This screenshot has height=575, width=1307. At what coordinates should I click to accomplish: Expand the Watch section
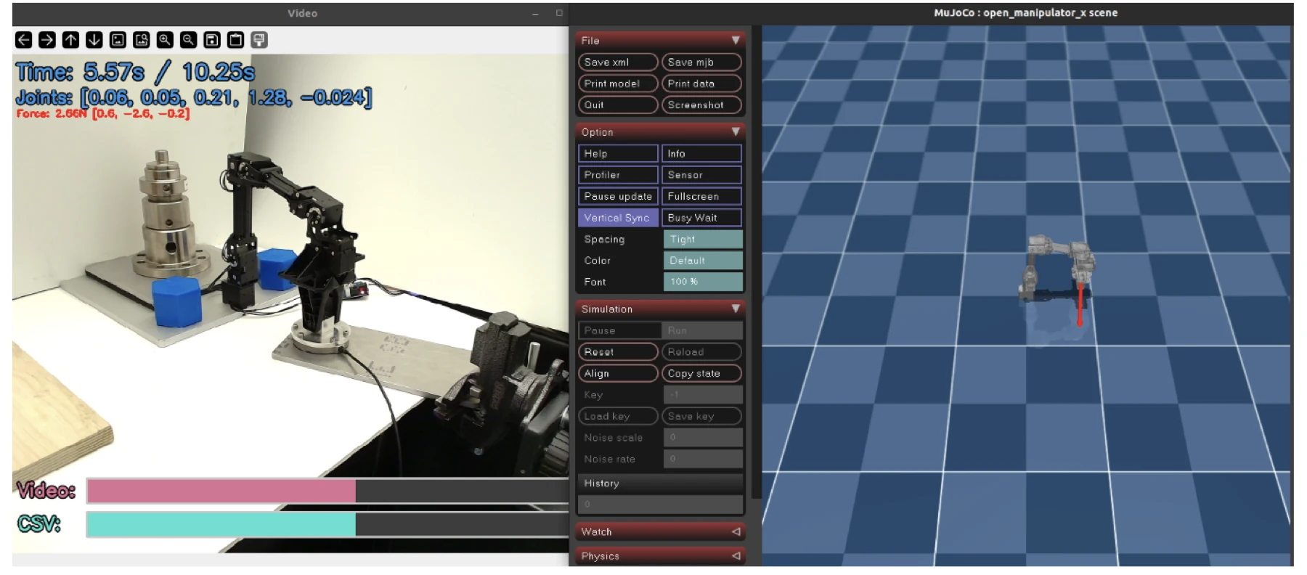click(735, 531)
